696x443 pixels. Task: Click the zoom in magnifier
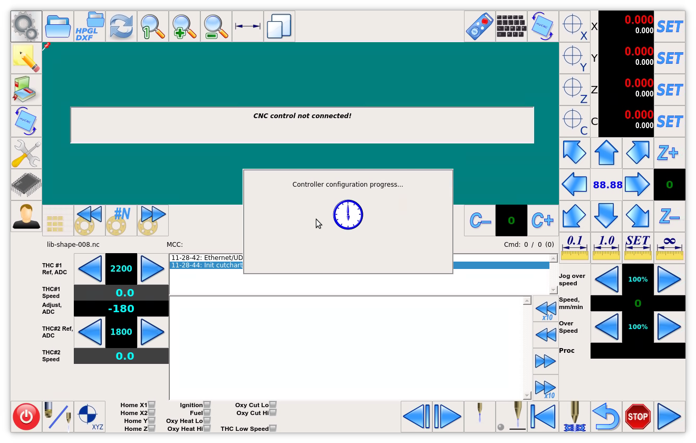tap(184, 26)
